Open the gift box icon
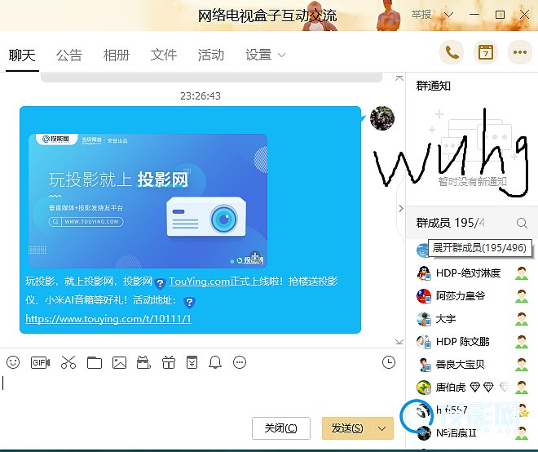The height and width of the screenshot is (452, 538). [168, 362]
